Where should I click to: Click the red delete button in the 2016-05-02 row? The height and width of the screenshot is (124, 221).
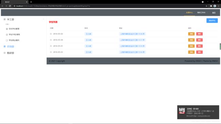(199, 34)
